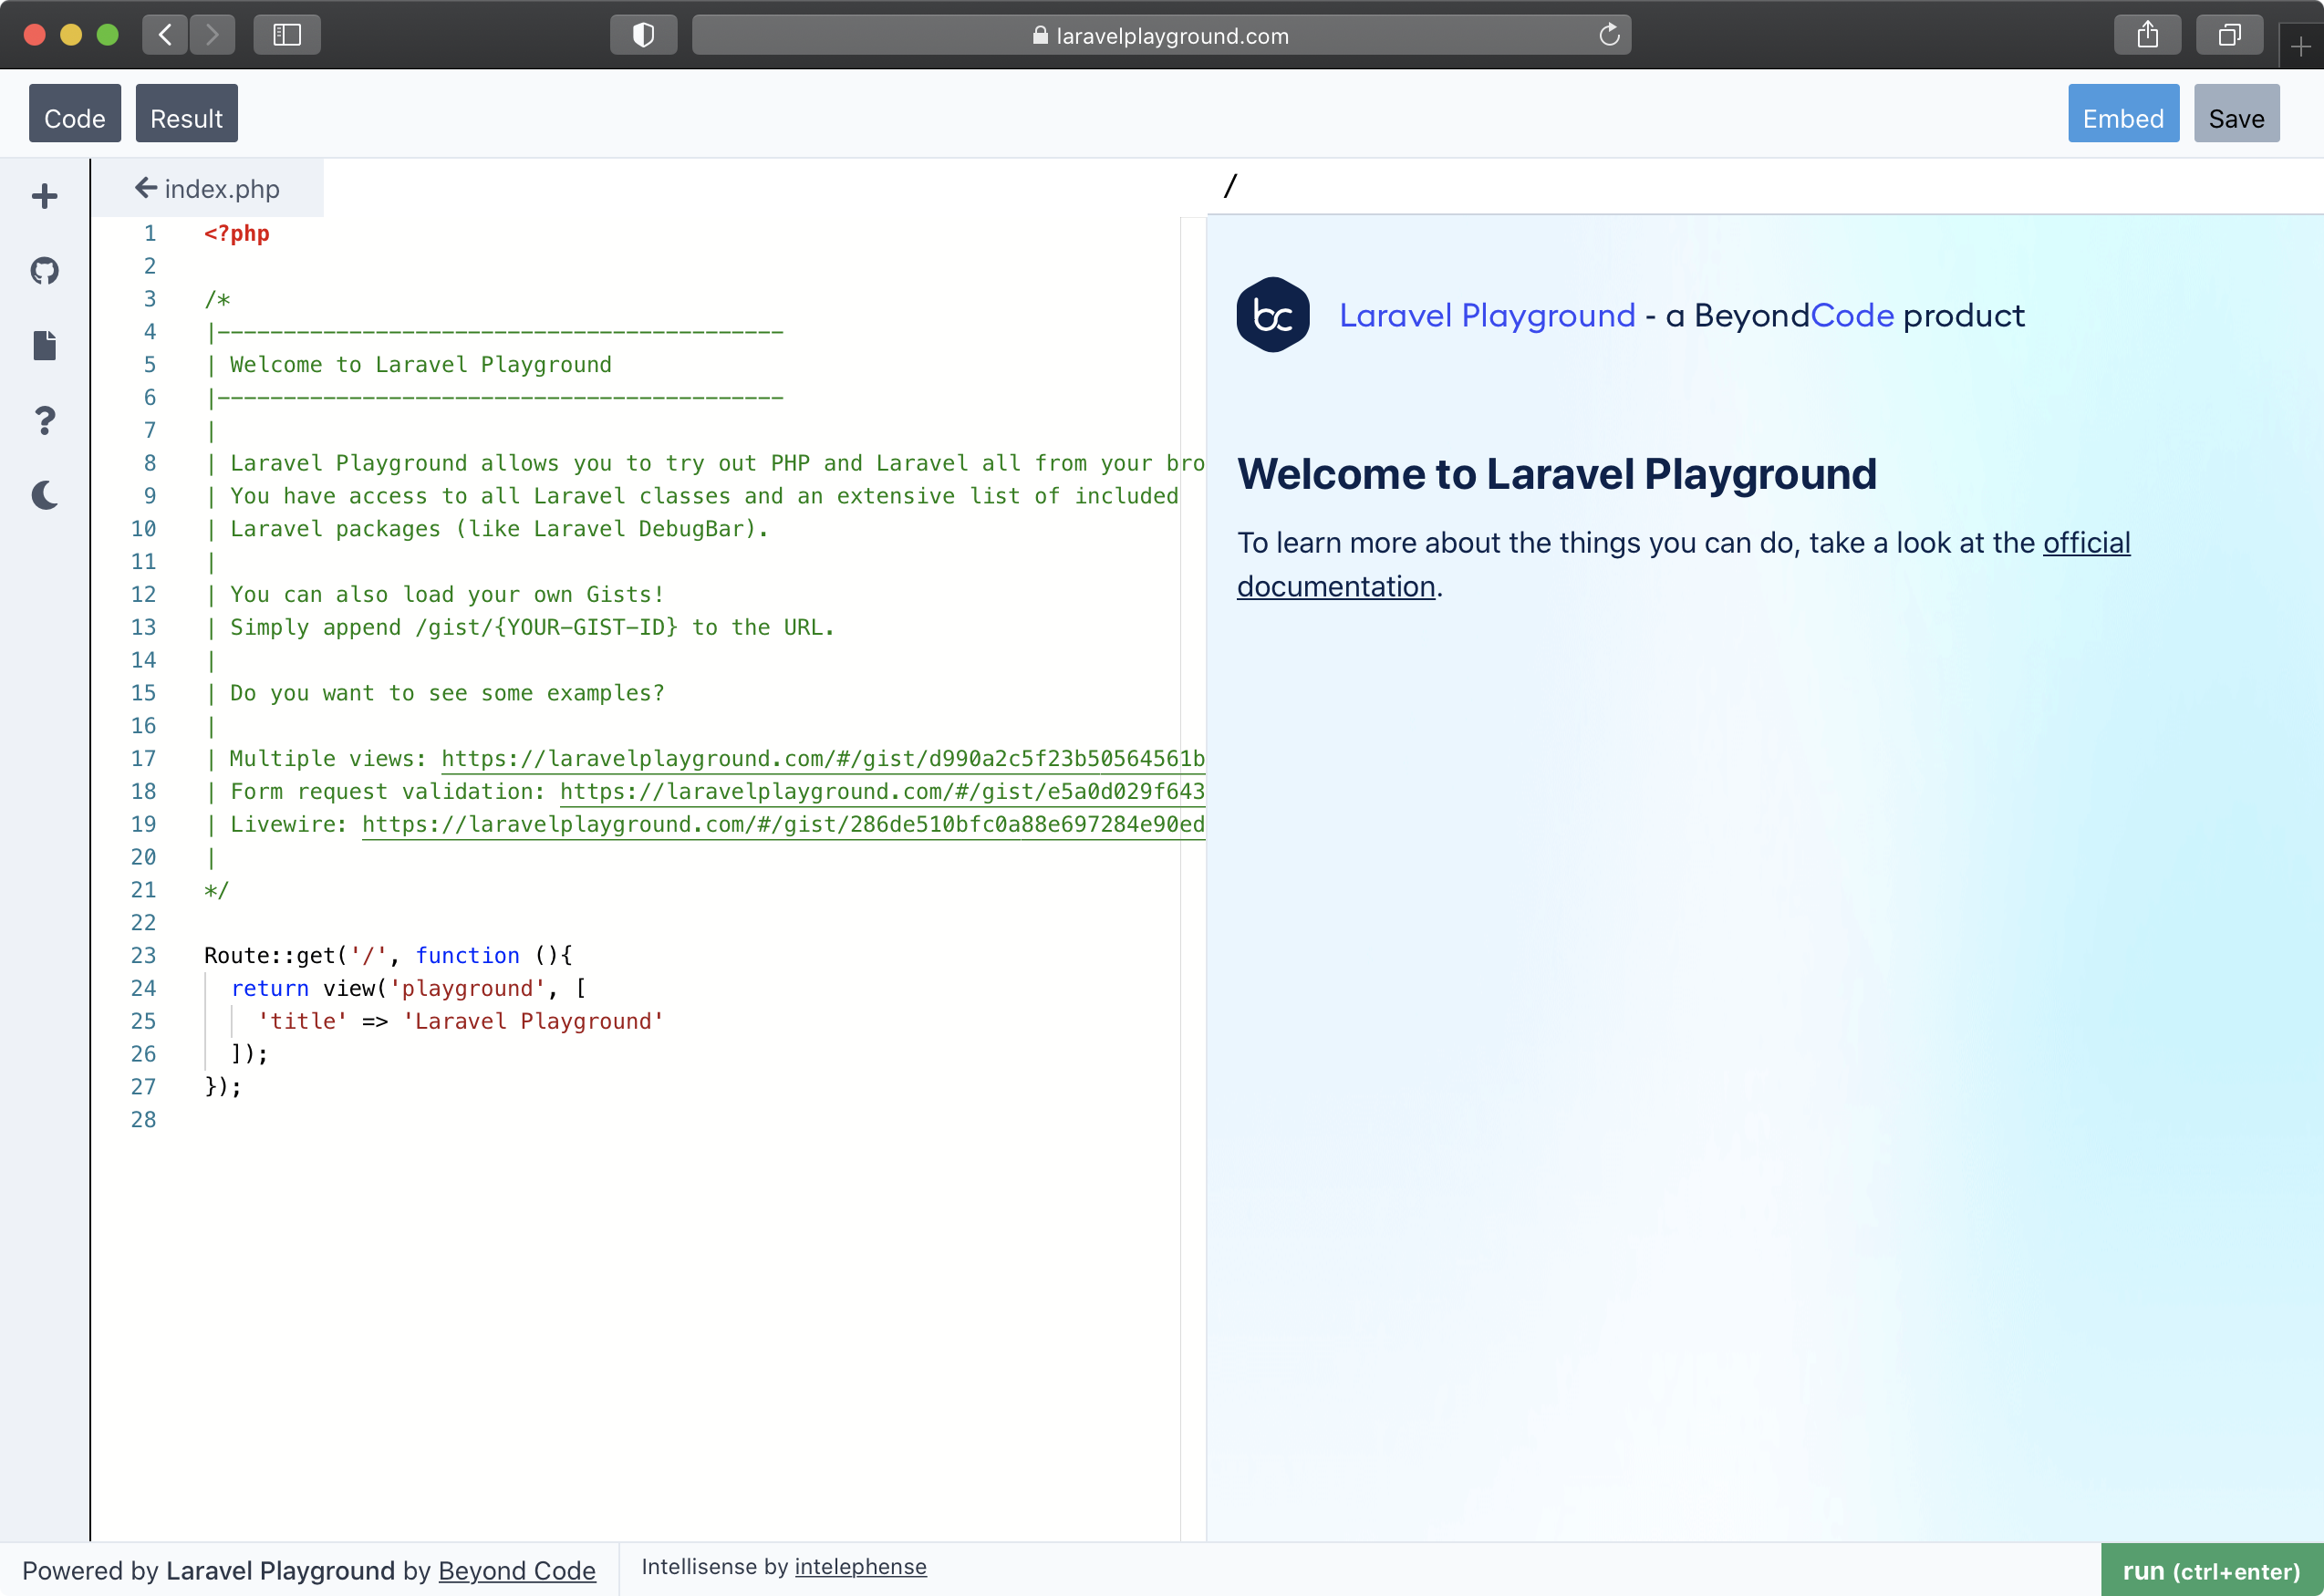Image resolution: width=2324 pixels, height=1596 pixels.
Task: Click the file document icon in the sidebar
Action: pyautogui.click(x=44, y=345)
